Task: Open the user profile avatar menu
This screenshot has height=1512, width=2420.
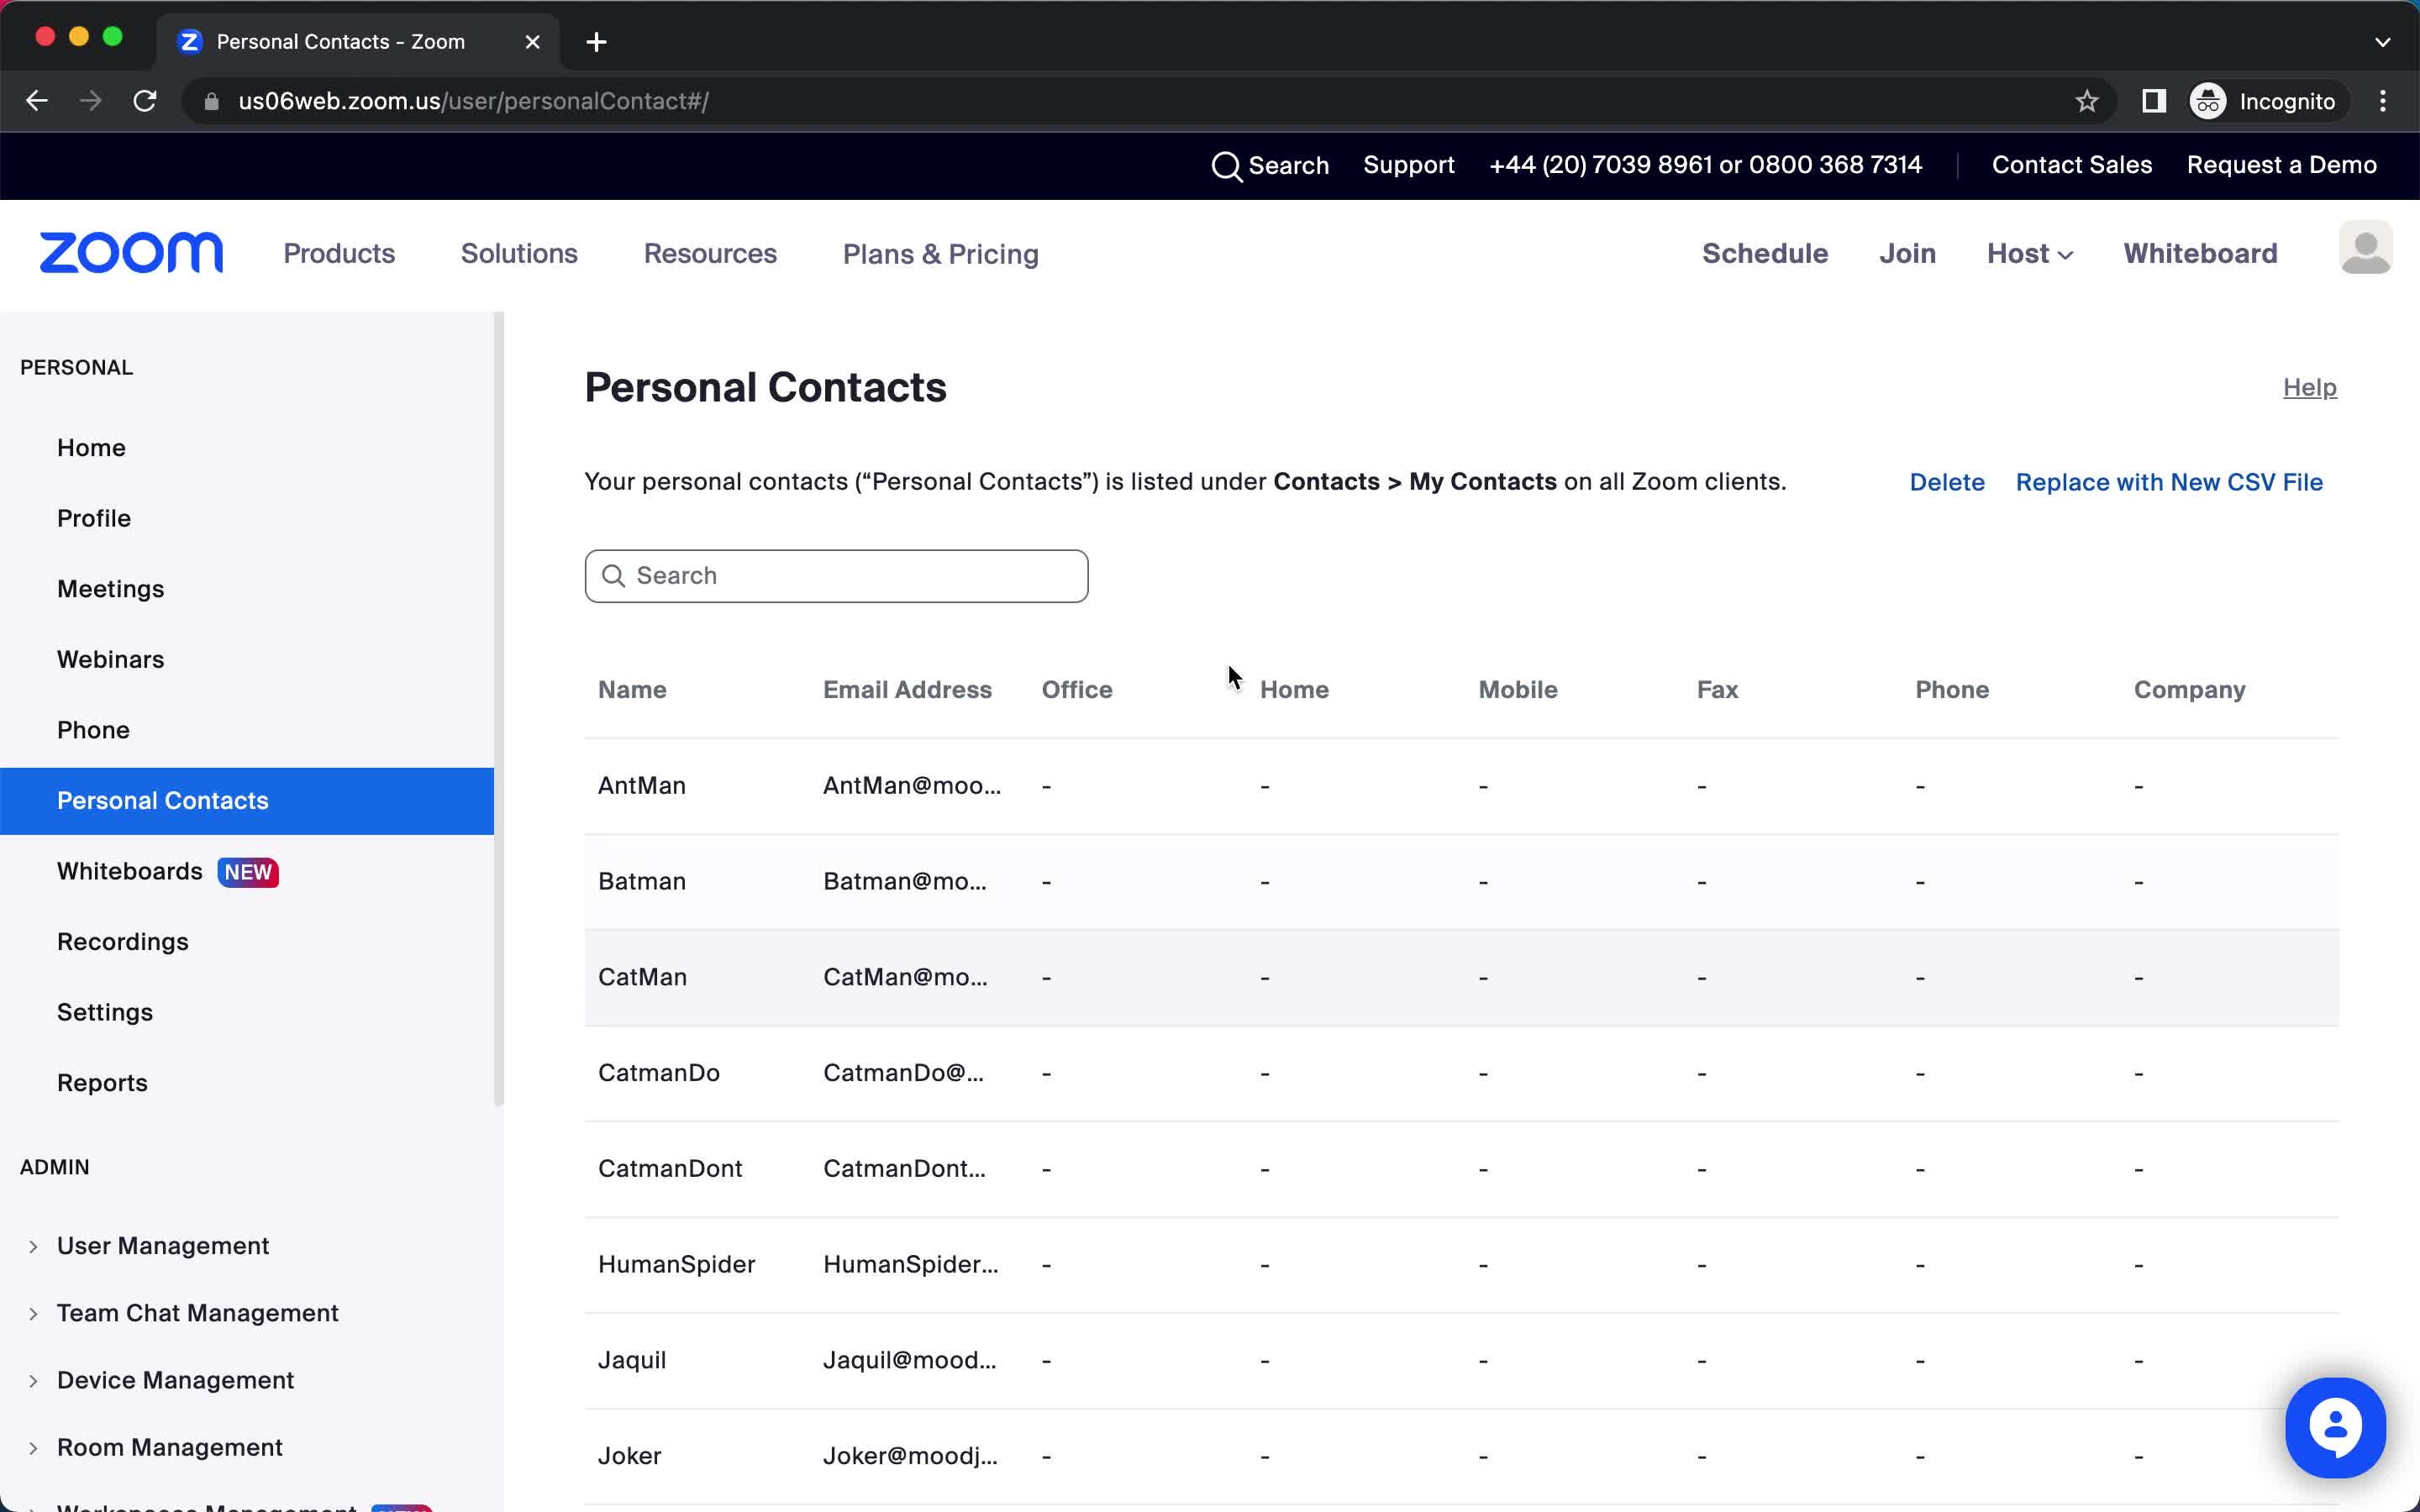Action: (2365, 248)
